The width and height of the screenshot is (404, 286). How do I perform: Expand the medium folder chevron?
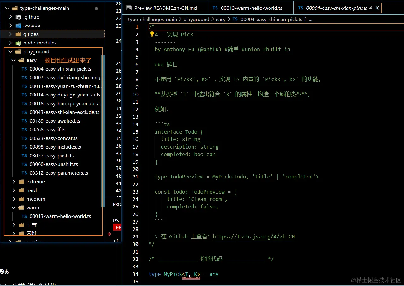point(14,199)
